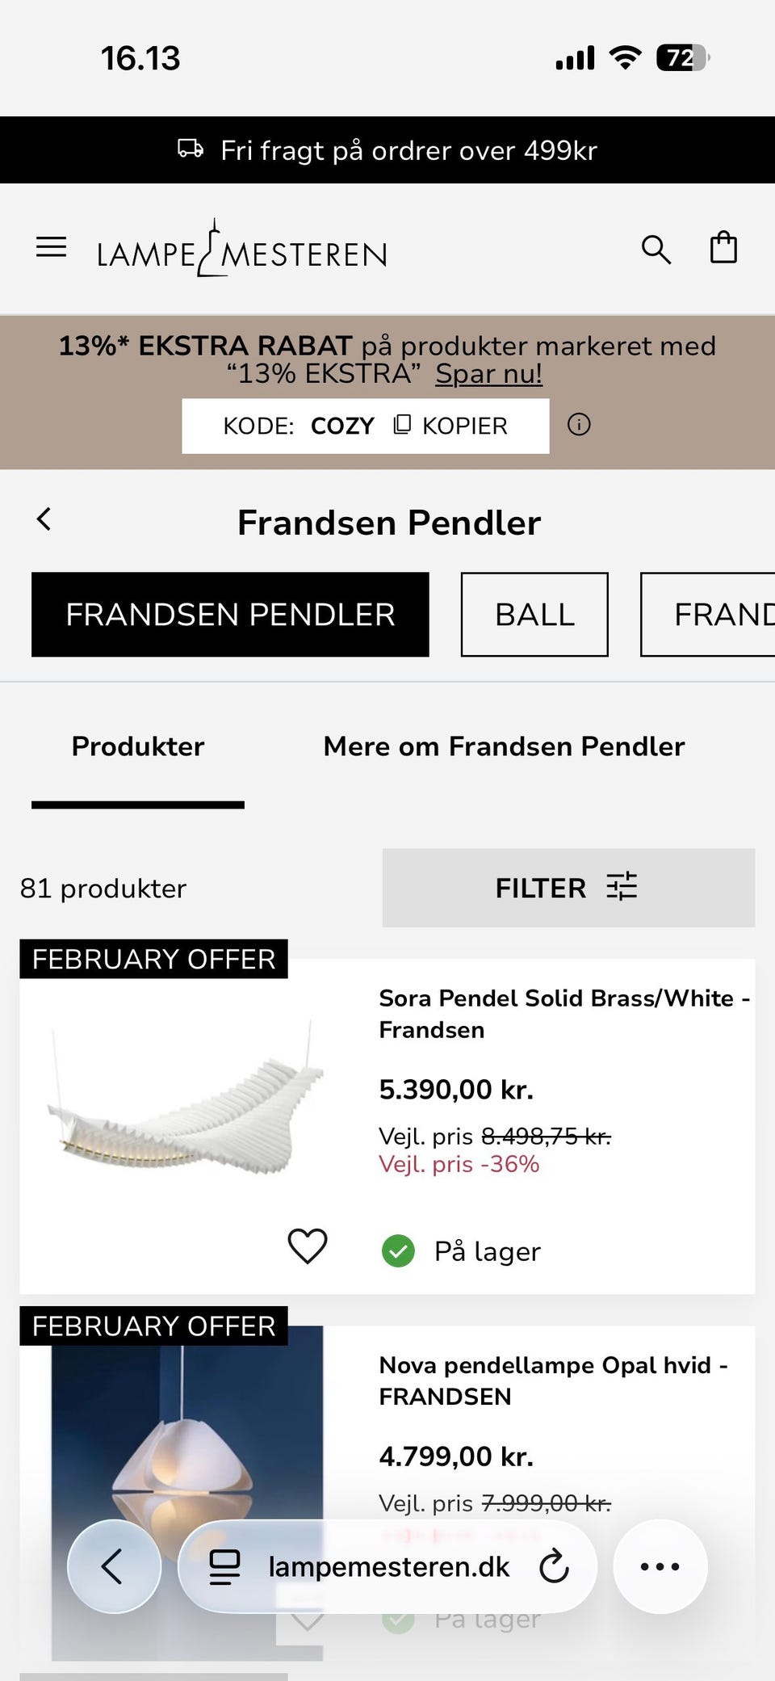Switch to Mere om Frandsen Pendler tab
The height and width of the screenshot is (1681, 775).
504,746
